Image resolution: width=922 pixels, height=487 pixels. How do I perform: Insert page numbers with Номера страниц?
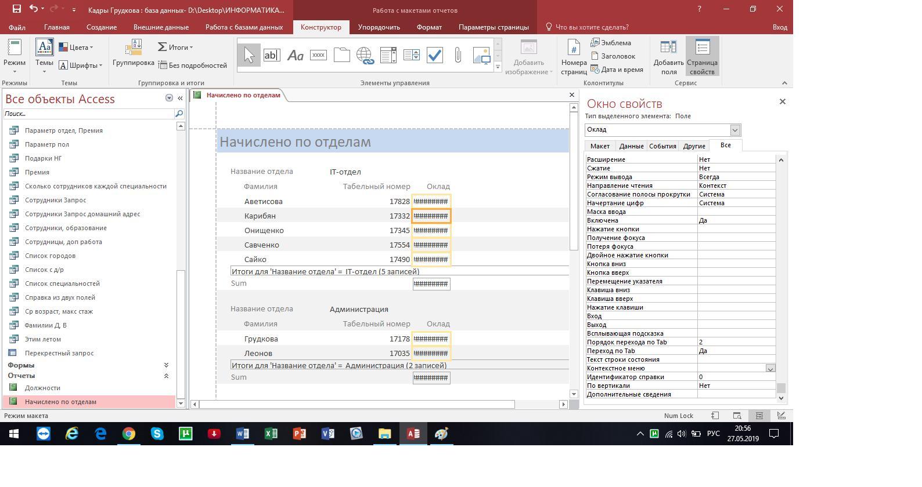574,57
